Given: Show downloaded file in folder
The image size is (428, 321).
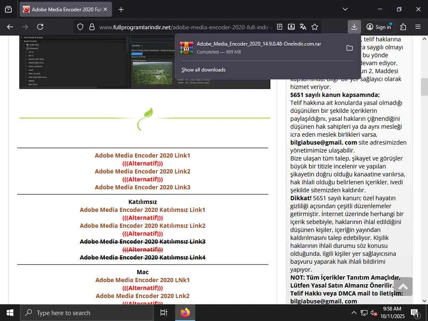Looking at the screenshot, I should point(349,48).
